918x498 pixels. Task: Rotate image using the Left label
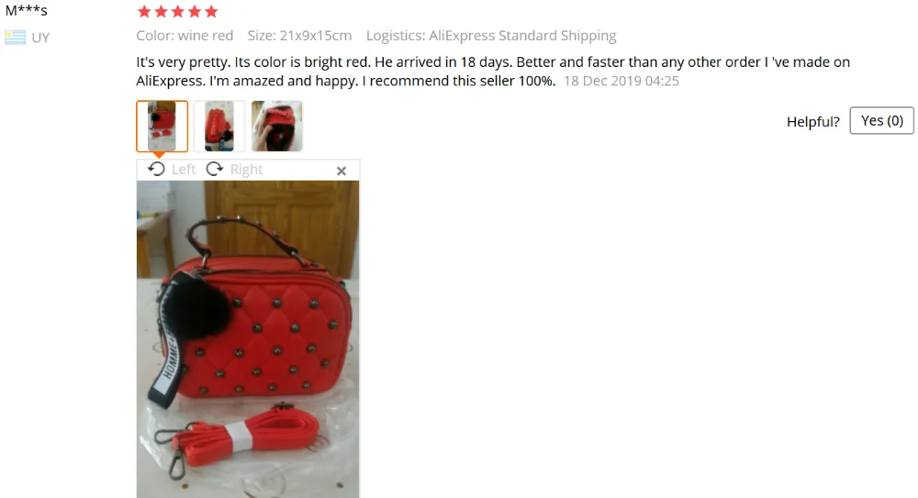pos(184,169)
